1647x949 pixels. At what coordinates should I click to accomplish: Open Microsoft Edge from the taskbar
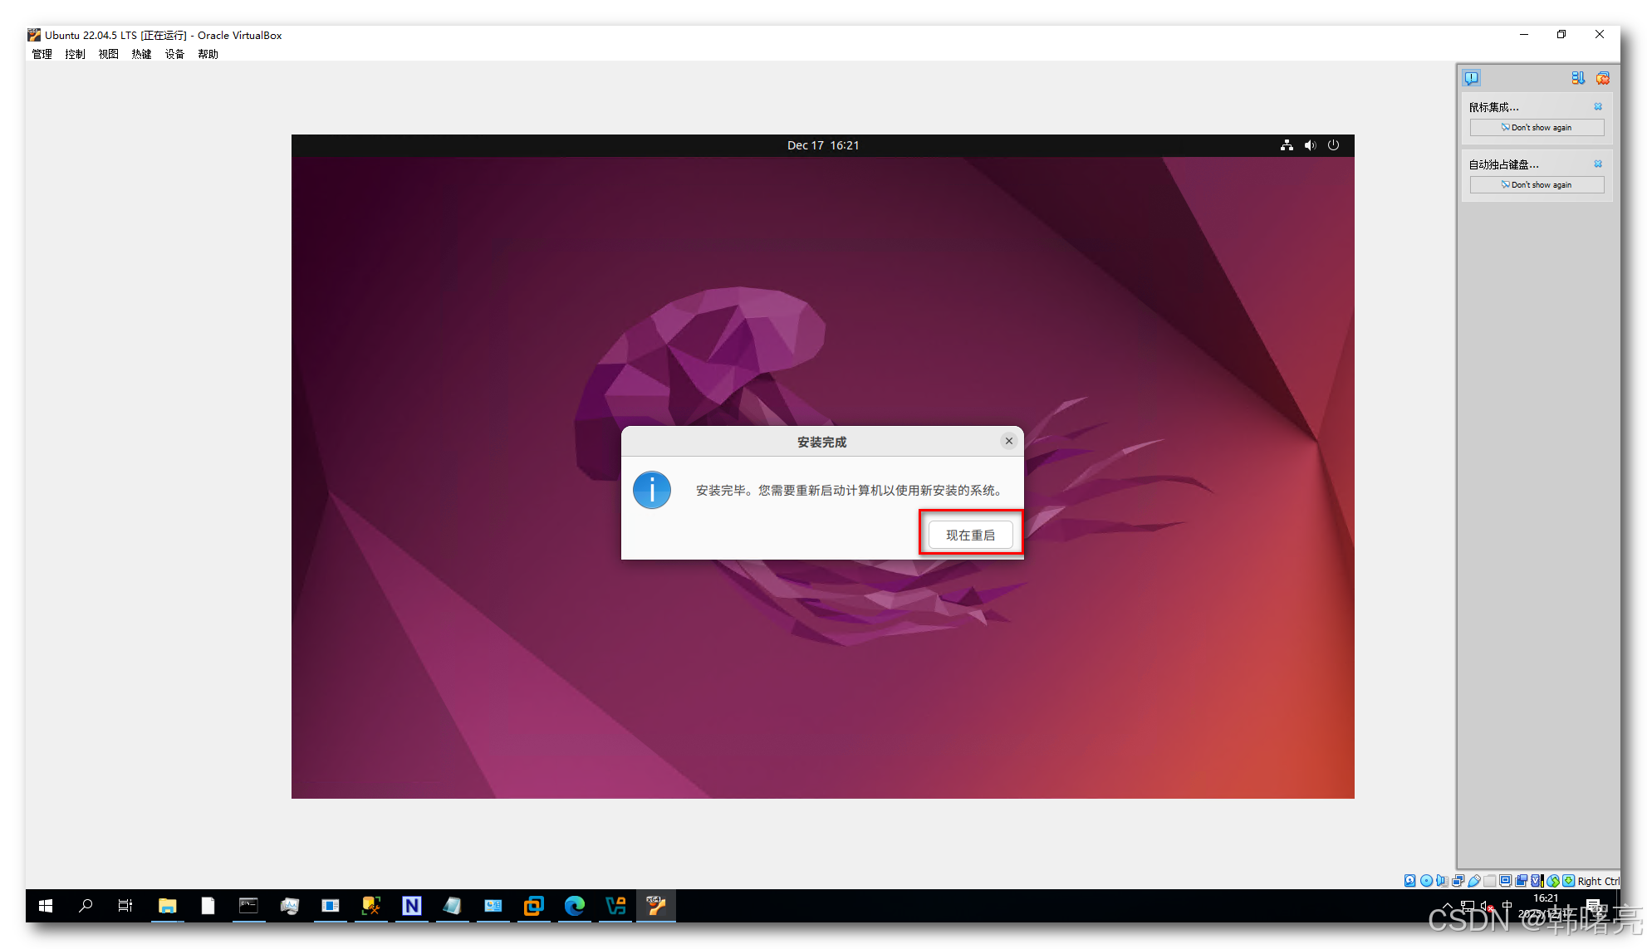574,906
